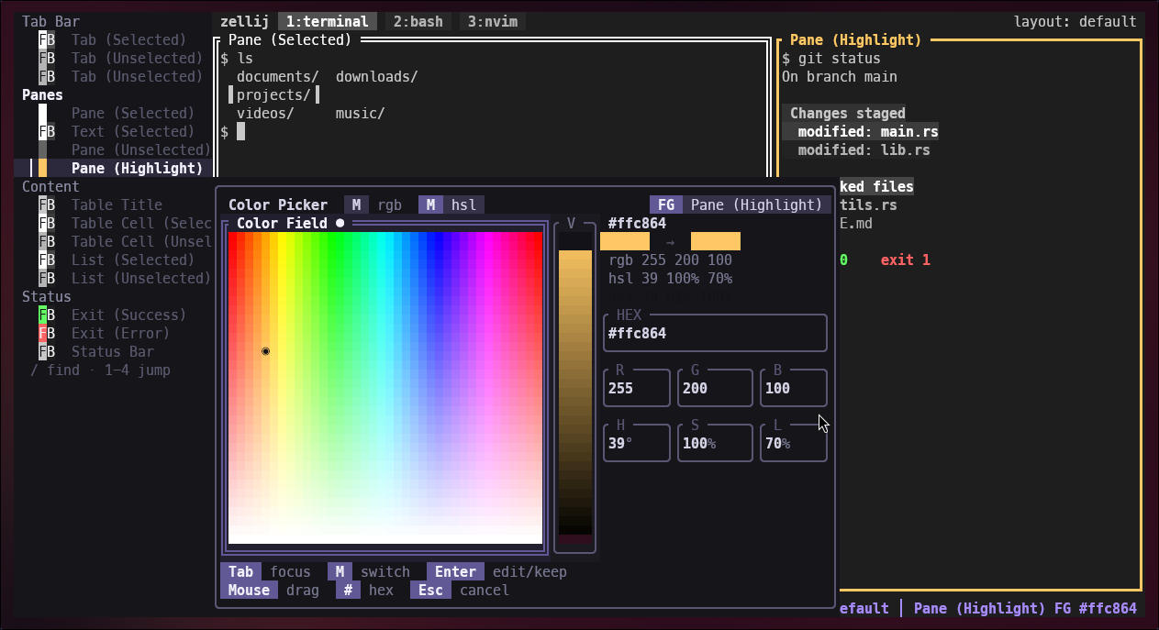This screenshot has height=630, width=1159.
Task: Click the layout: default indicator
Action: pos(1075,21)
